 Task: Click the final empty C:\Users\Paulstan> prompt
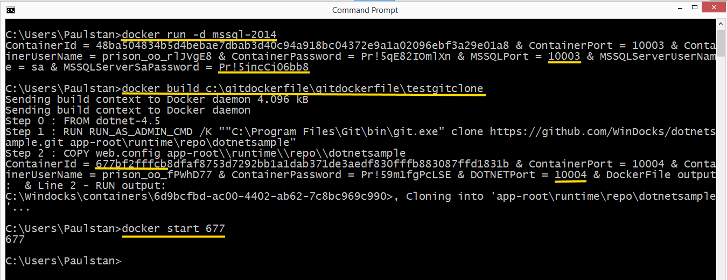point(64,261)
